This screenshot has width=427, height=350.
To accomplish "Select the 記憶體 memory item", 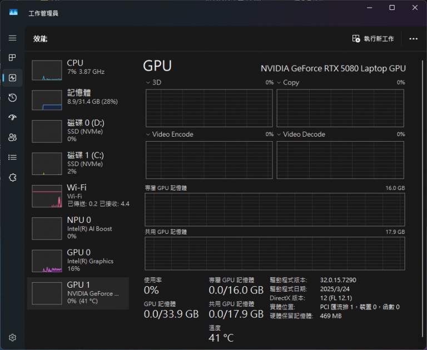I will pos(78,100).
